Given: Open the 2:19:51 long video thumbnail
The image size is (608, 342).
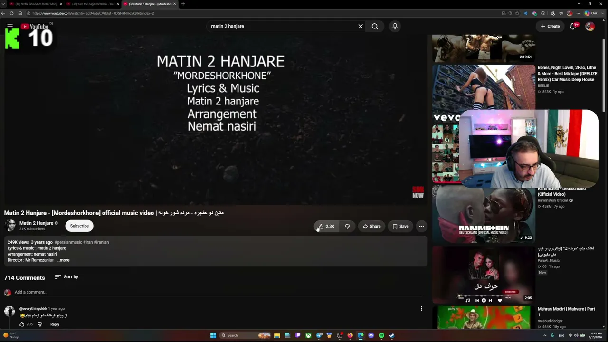Looking at the screenshot, I should point(484,48).
